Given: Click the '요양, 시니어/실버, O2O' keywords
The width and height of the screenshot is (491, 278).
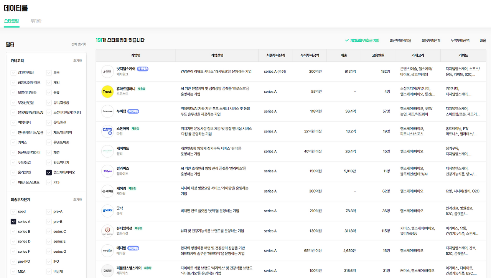Looking at the screenshot, I should click(x=463, y=191).
